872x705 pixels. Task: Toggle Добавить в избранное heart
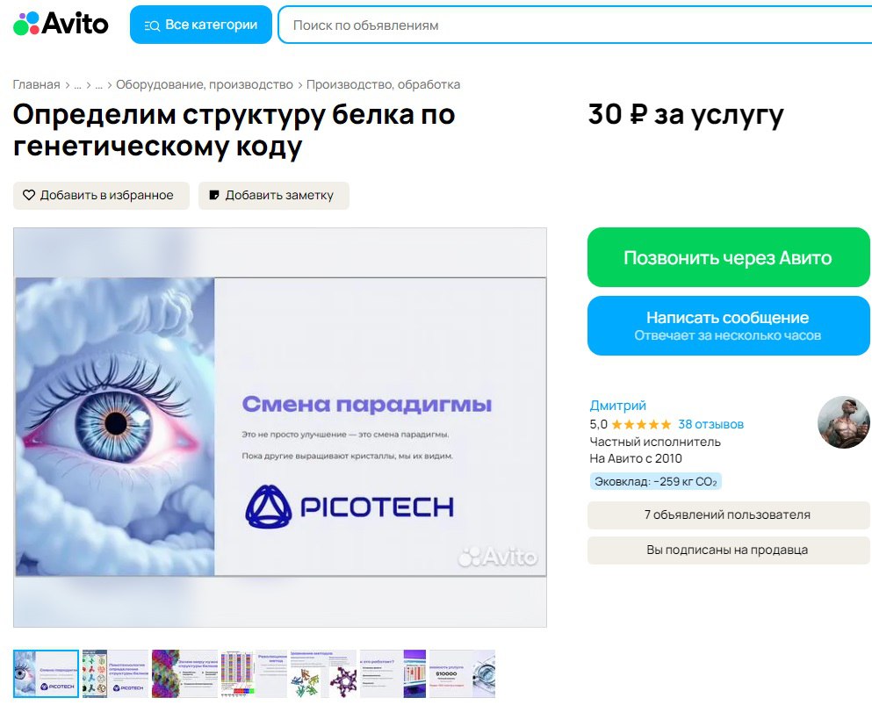point(29,195)
